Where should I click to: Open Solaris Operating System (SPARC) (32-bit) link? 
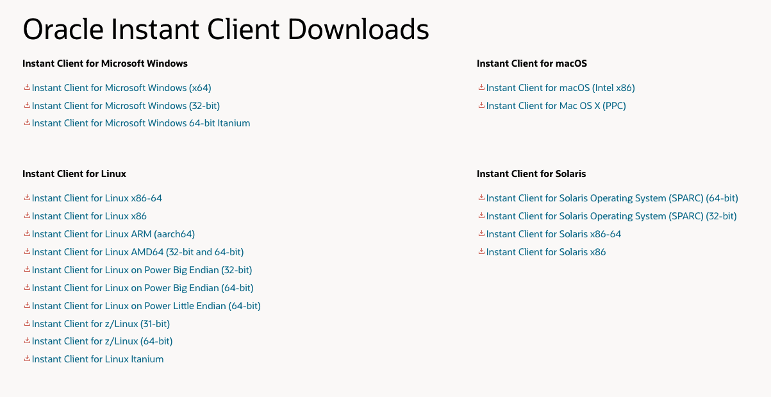coord(611,216)
